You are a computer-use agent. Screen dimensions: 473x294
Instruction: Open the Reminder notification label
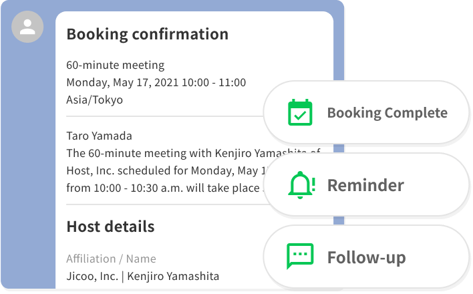pos(365,185)
